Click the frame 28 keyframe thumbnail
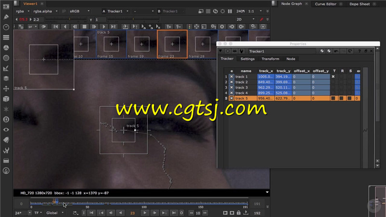 pyautogui.click(x=203, y=44)
